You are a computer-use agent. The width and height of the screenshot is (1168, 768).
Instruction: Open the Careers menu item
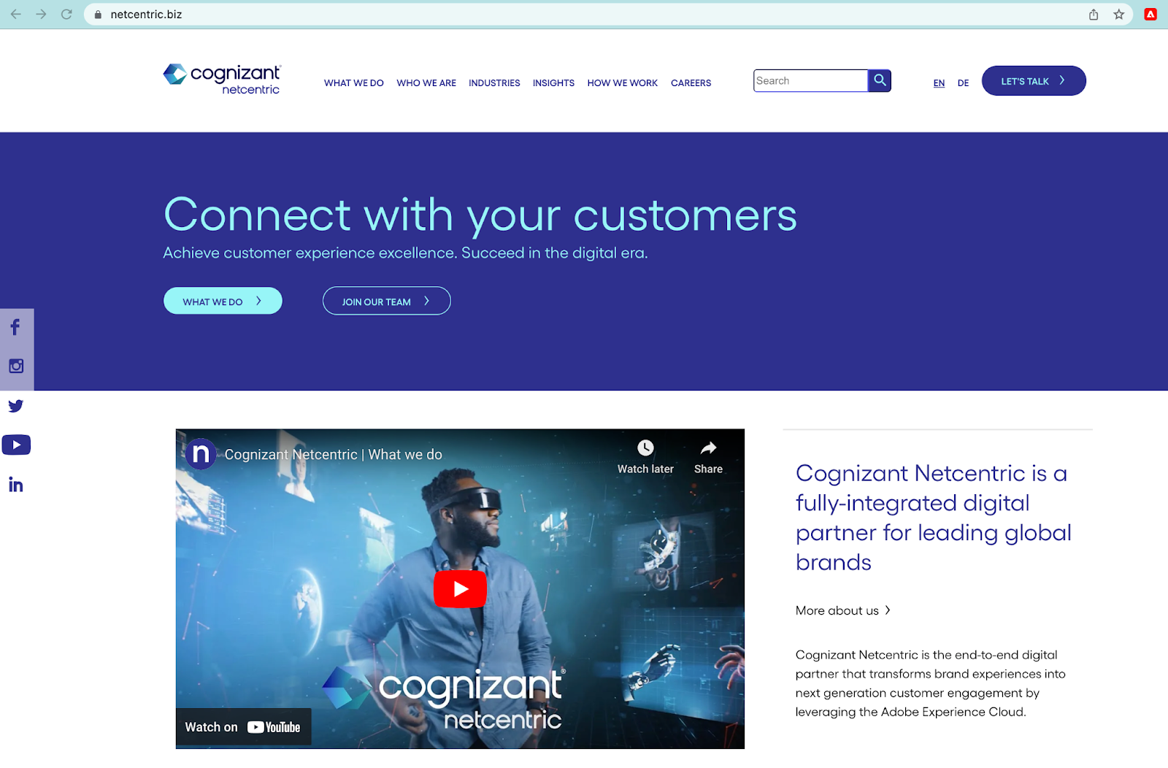pyautogui.click(x=691, y=83)
